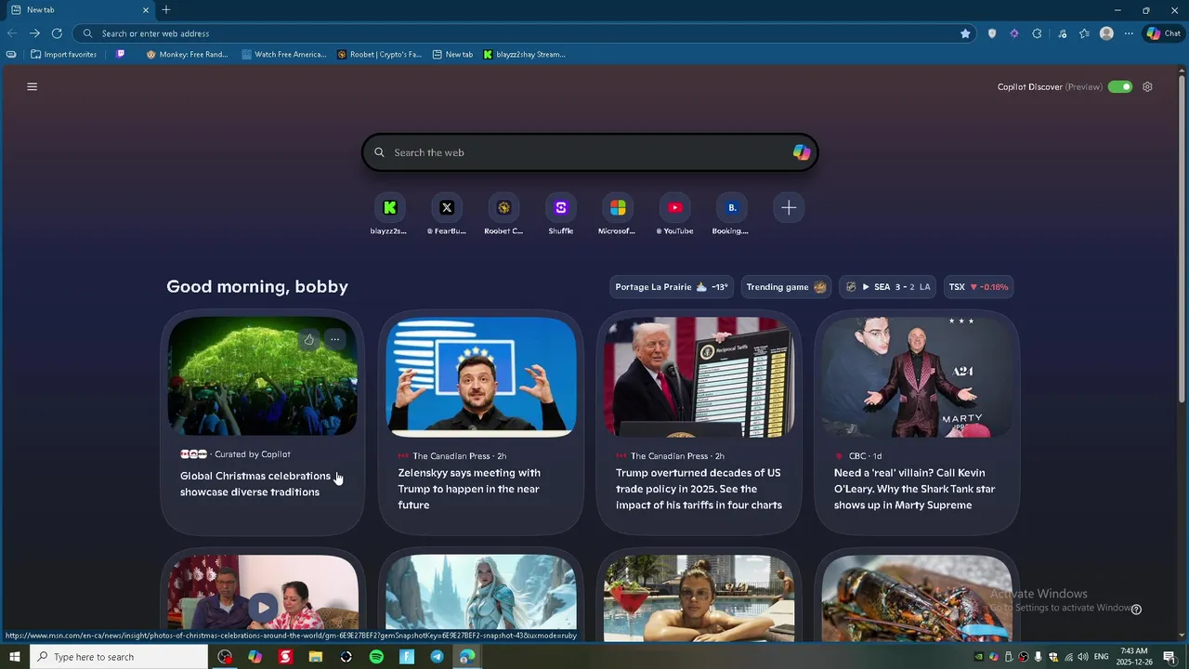The image size is (1189, 669).
Task: Click the Zelenskyy article thumbnail image
Action: click(481, 376)
